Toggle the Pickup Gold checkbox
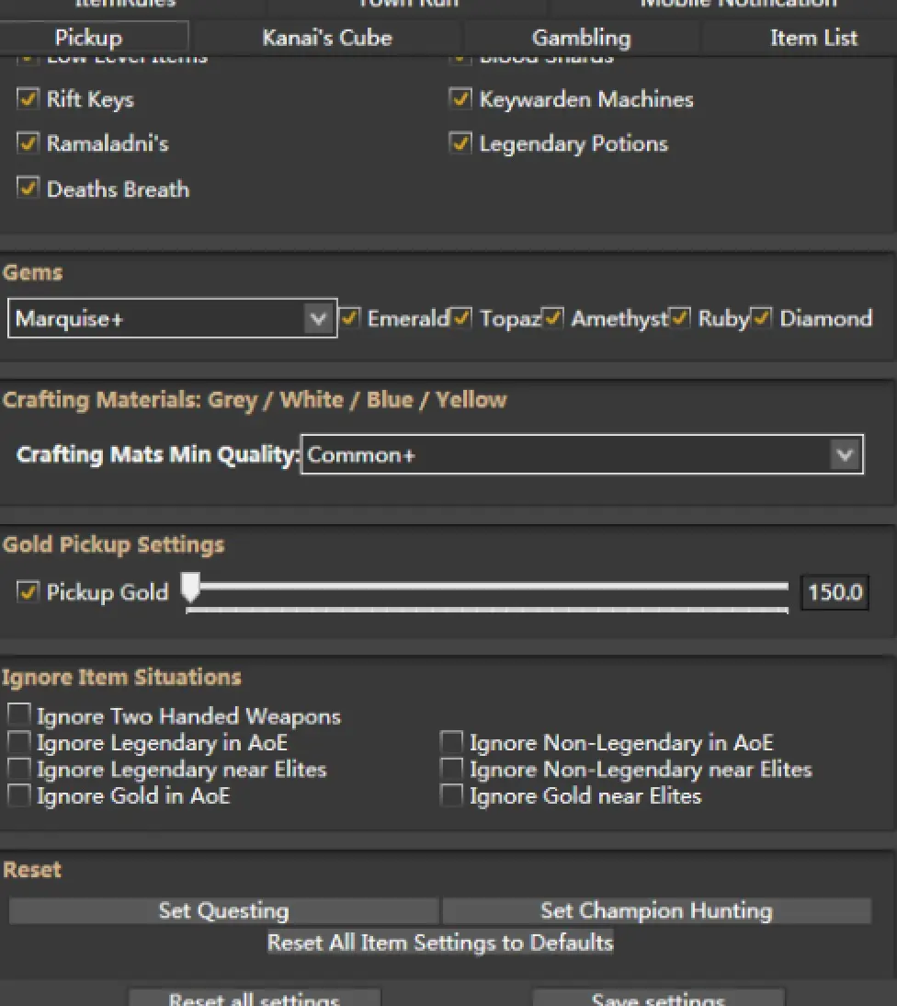 pos(28,591)
